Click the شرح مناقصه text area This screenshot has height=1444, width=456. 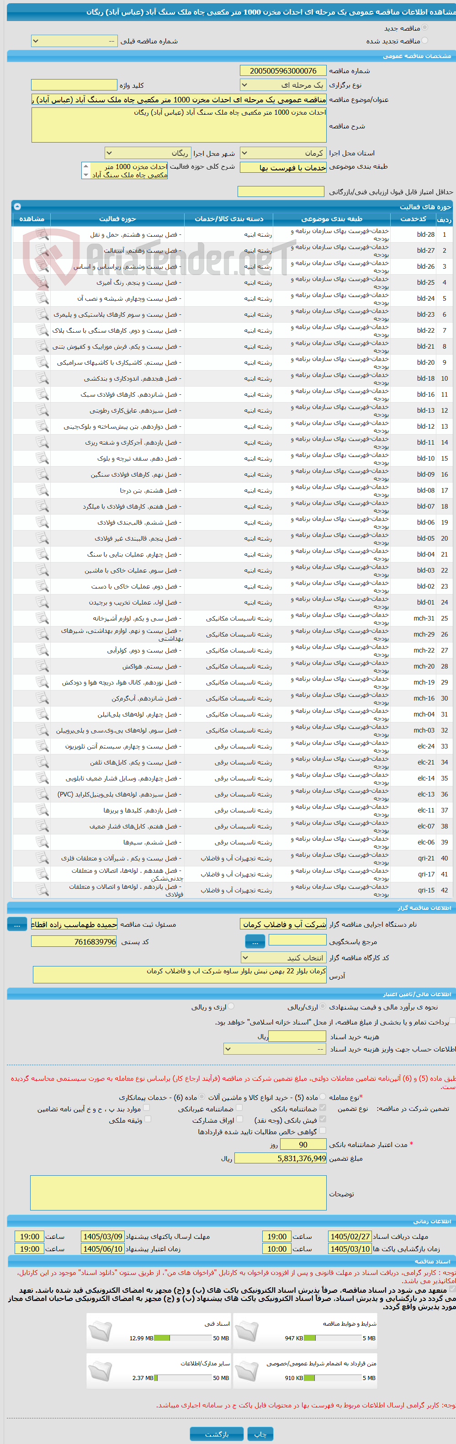tap(179, 124)
